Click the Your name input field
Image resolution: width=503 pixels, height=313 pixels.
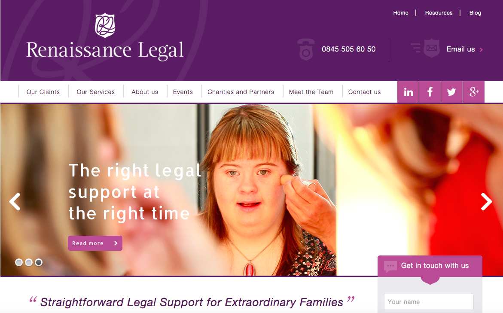coord(429,302)
